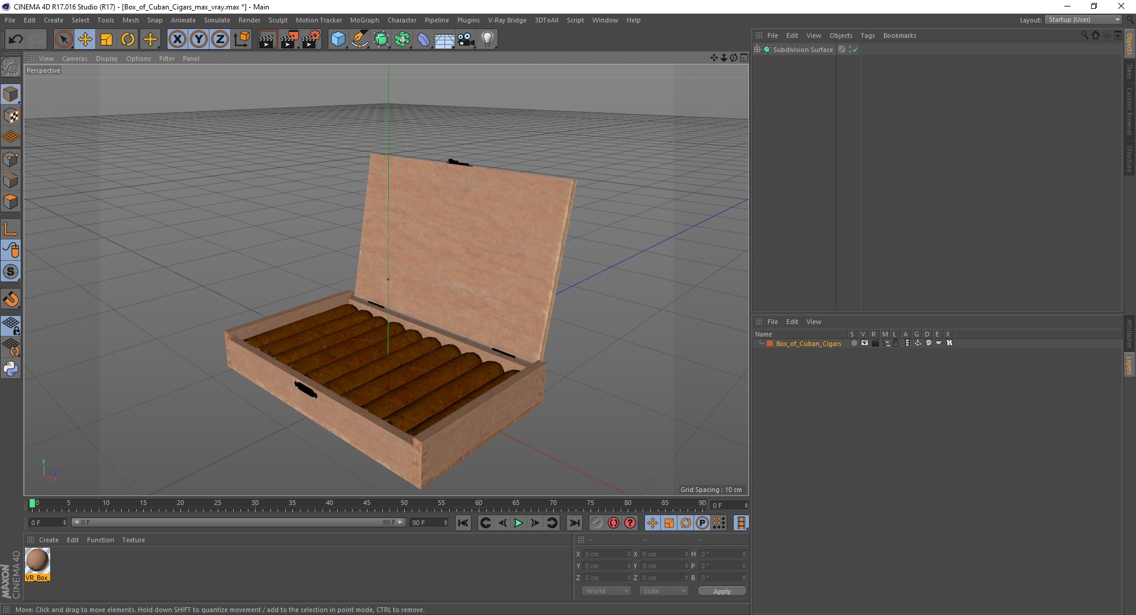Select the Live Selection tool
This screenshot has width=1136, height=615.
coord(63,40)
